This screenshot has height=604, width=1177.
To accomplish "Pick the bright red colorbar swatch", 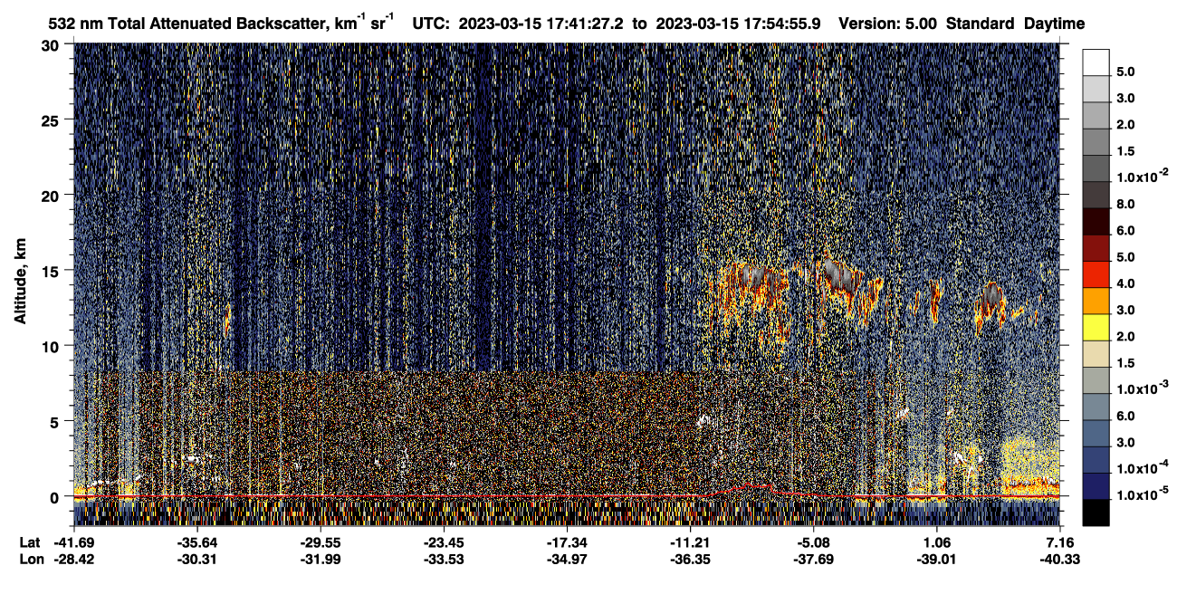I will tap(1096, 273).
